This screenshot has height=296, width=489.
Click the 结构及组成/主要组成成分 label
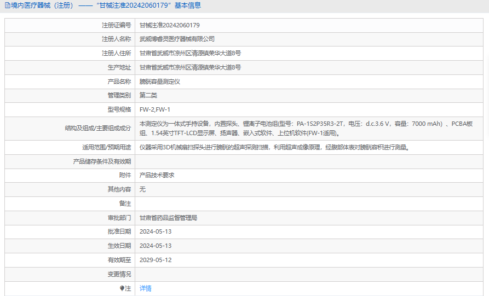click(x=98, y=129)
